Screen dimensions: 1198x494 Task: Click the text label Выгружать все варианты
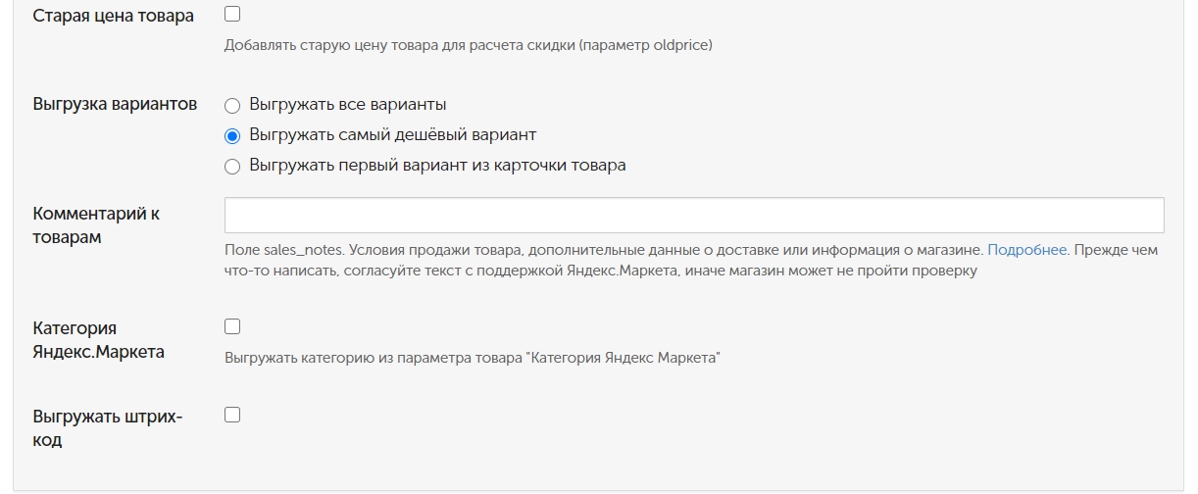348,104
